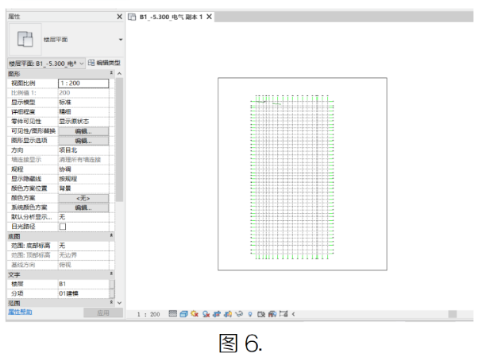The width and height of the screenshot is (490, 357).
Task: Click the 颜色方案位置 value 背景
Action: point(65,188)
